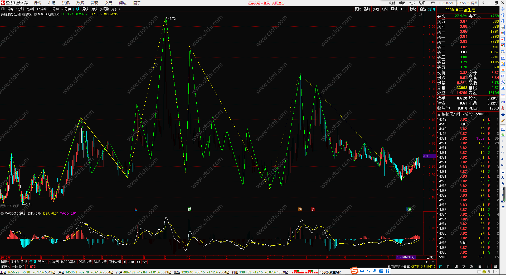Click the back arrow icon in right sidebar

pyautogui.click(x=503, y=9)
